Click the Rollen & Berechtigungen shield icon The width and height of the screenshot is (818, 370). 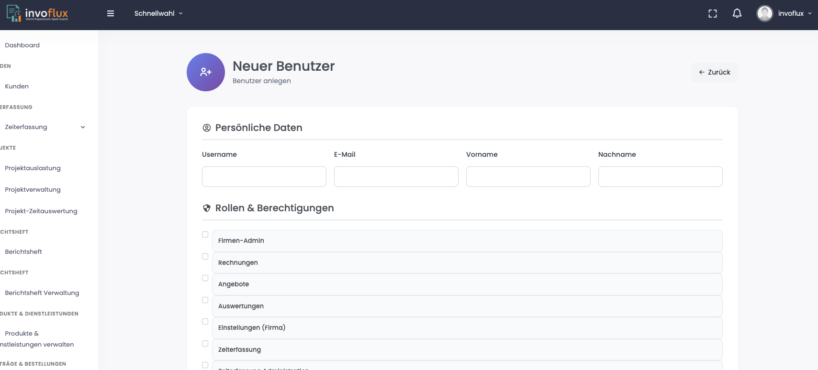pyautogui.click(x=207, y=208)
